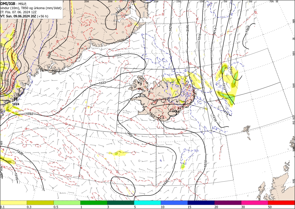This screenshot has width=295, height=209.
Task: Click the '70N' label at top right
Action: [x=271, y=1]
